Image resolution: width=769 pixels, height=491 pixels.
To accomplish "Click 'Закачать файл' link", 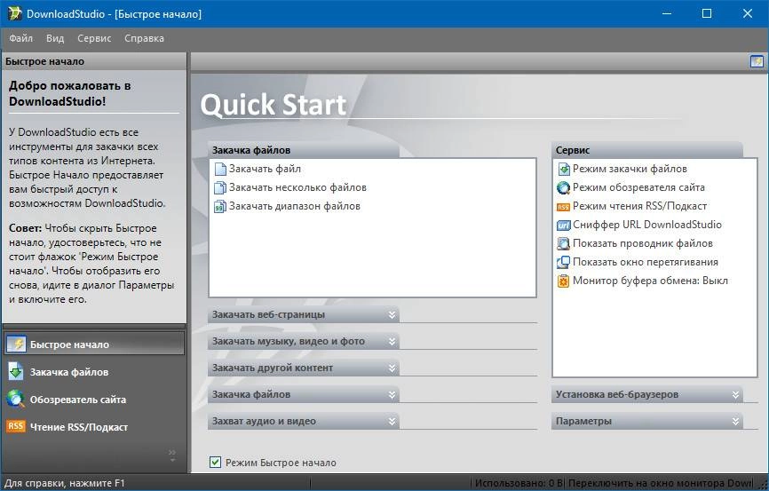I will tap(265, 169).
